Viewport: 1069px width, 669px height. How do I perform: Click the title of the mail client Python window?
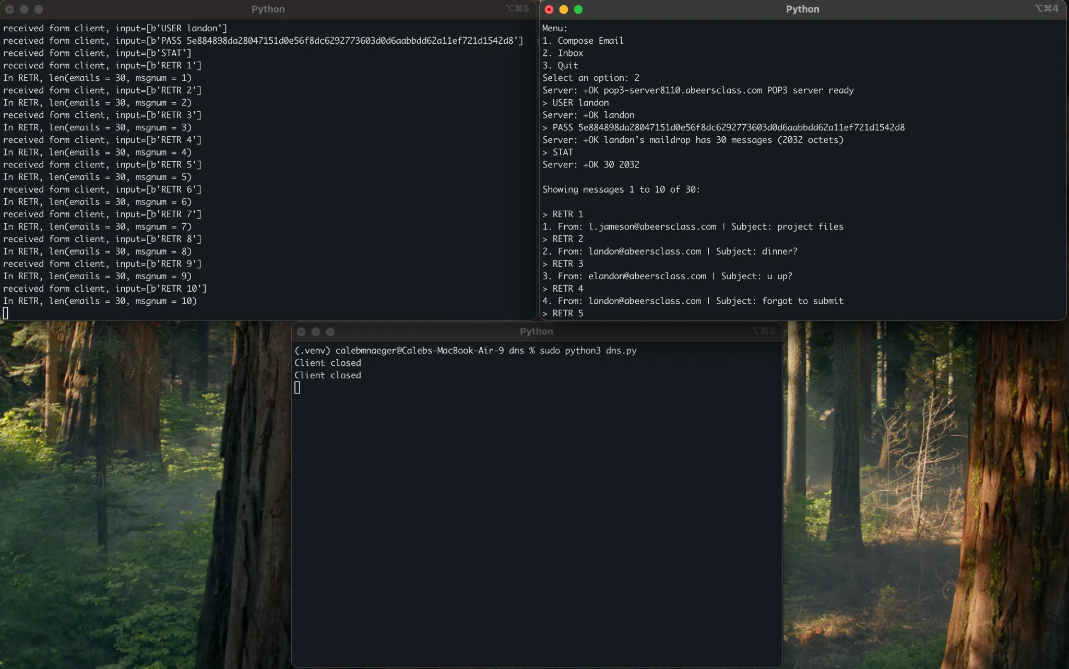point(803,9)
